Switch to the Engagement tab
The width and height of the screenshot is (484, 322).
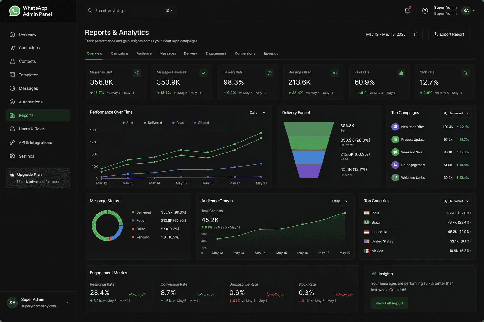coord(216,53)
